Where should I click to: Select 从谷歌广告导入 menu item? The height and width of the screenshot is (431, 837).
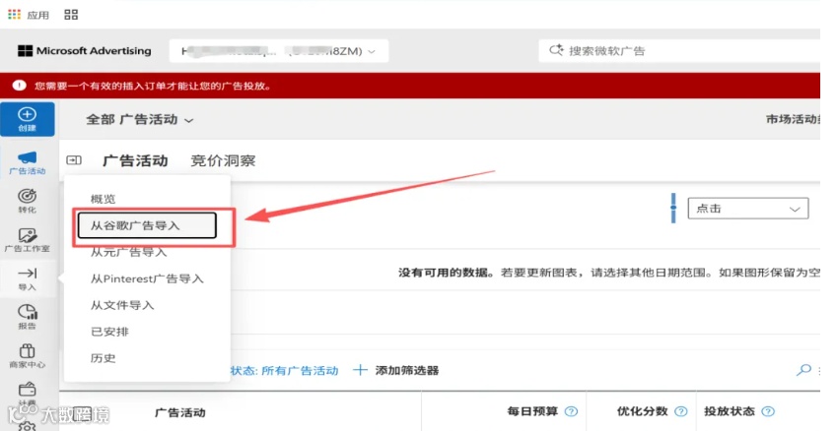click(147, 225)
